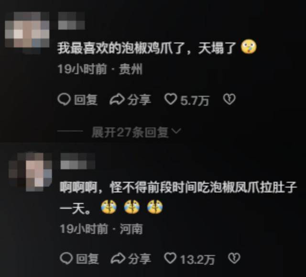The image size is (306, 277).
Task: Click the share arrow icon on Henan comment
Action: click(x=118, y=258)
